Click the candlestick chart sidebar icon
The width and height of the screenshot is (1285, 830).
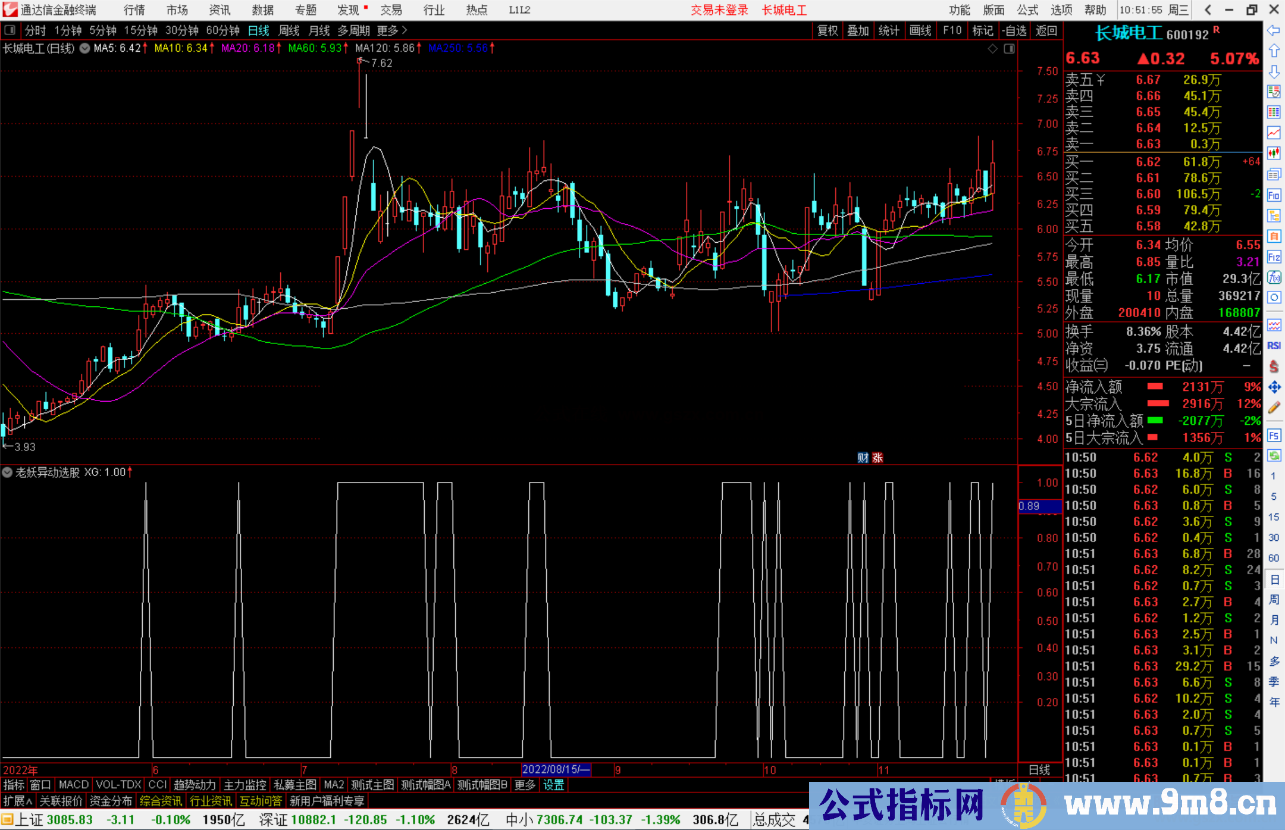click(x=1274, y=153)
